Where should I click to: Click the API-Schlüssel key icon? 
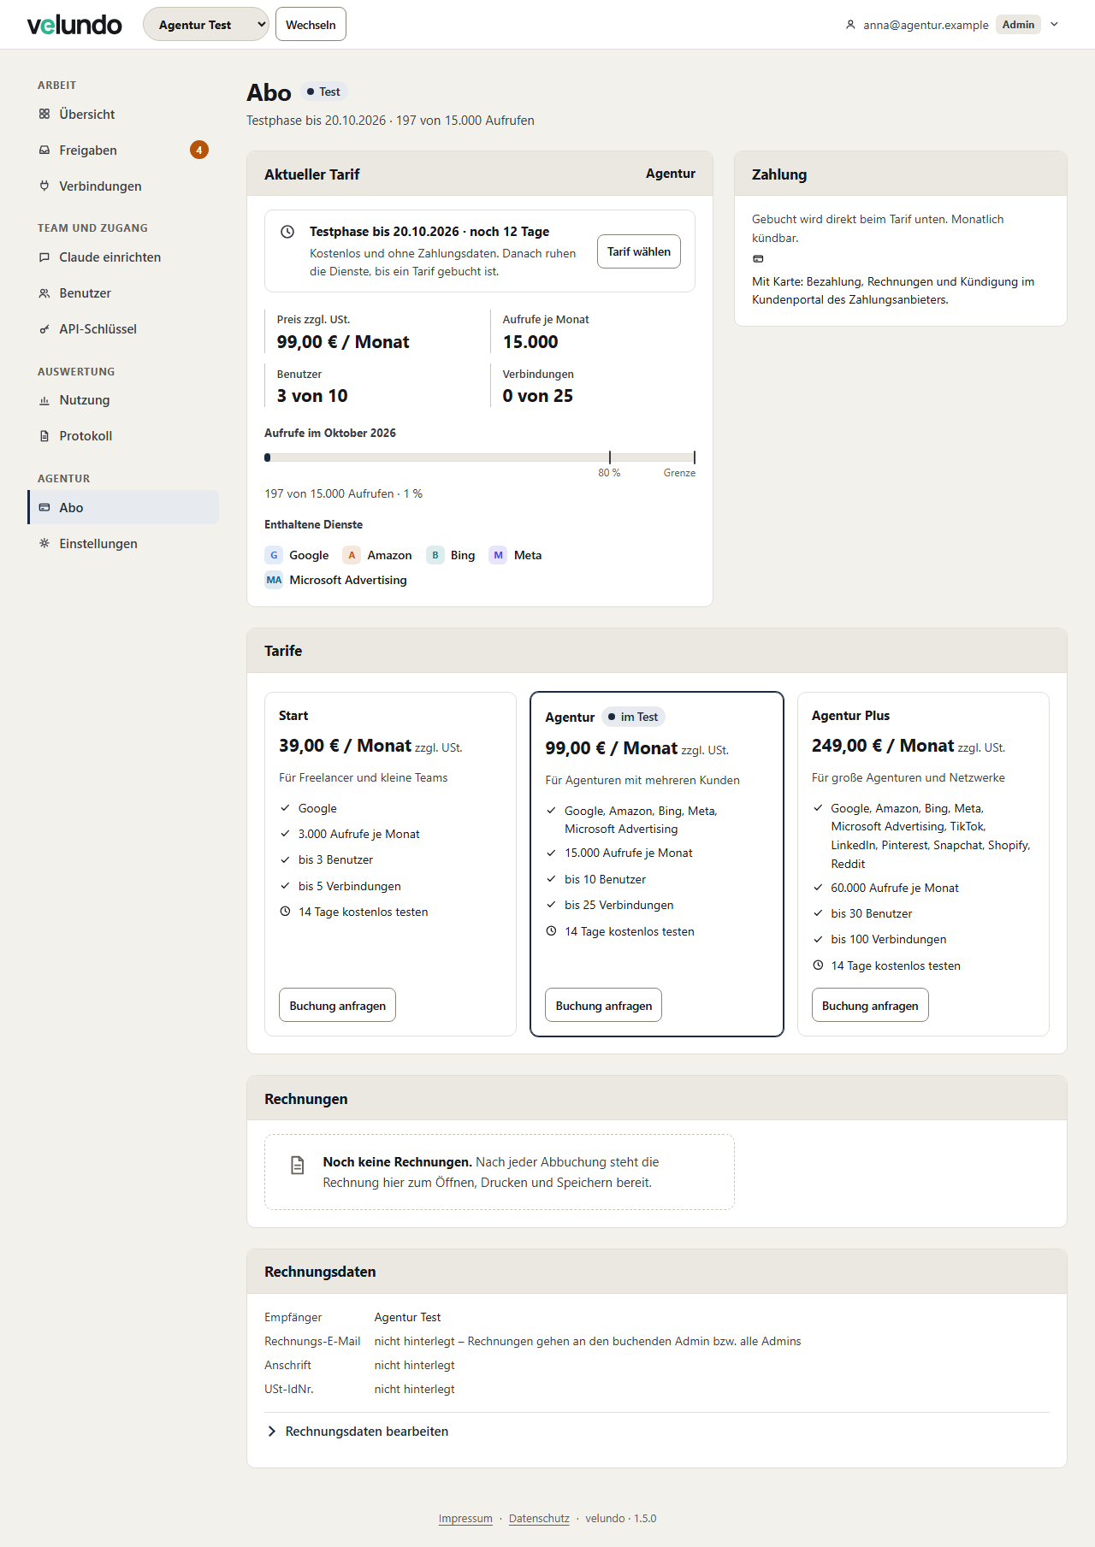pos(44,328)
